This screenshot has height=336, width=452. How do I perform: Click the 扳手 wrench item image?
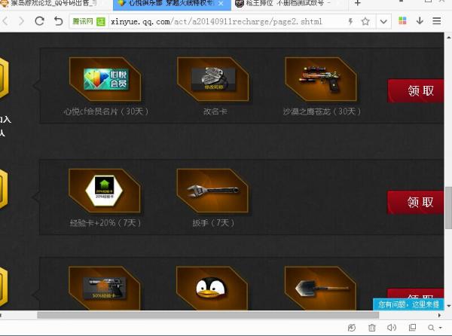click(x=212, y=191)
